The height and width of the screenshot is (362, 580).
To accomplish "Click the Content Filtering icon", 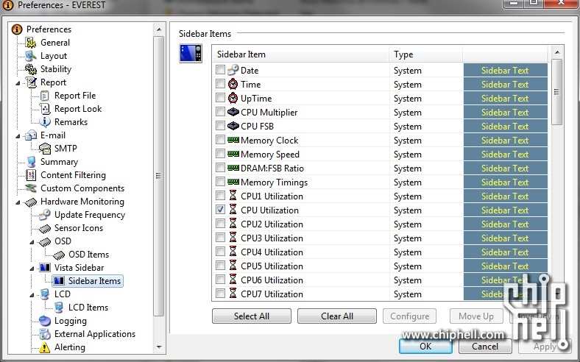I will 31,175.
